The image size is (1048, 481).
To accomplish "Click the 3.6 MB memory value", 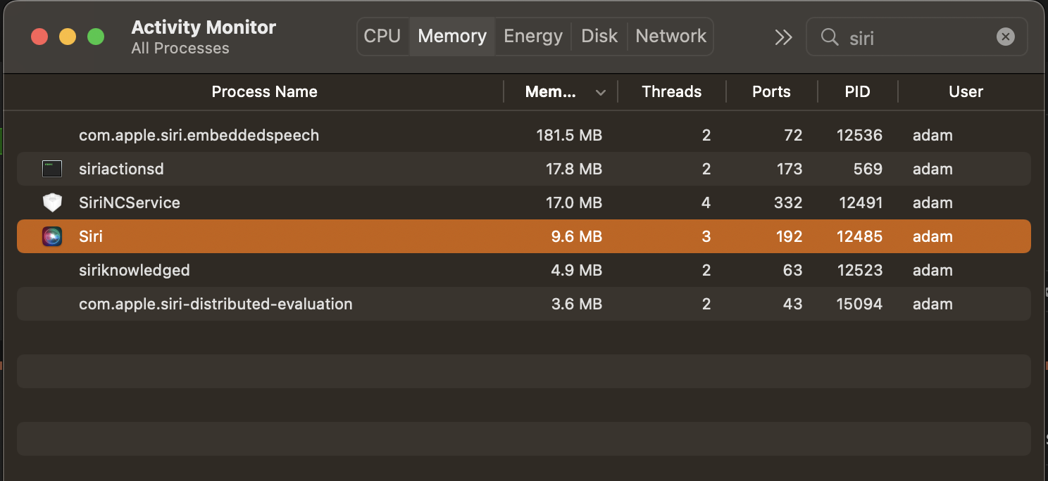I will tap(577, 304).
